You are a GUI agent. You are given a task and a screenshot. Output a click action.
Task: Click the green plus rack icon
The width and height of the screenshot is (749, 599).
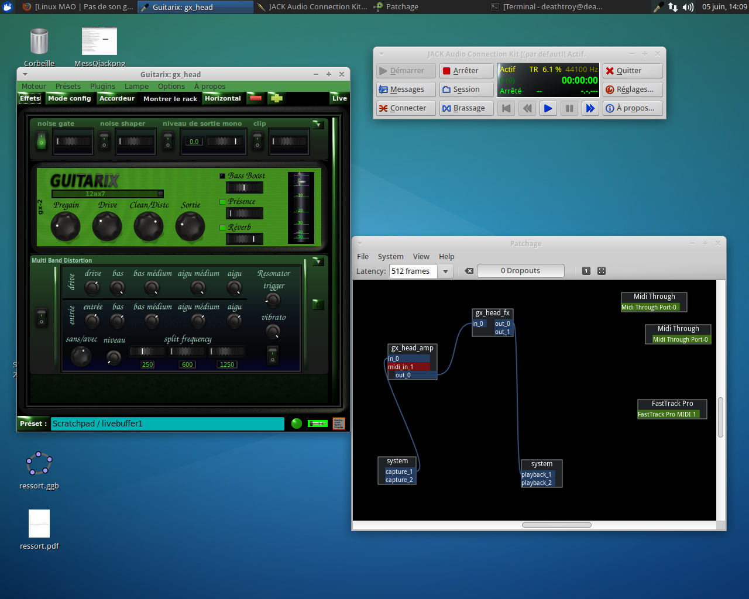(x=276, y=98)
